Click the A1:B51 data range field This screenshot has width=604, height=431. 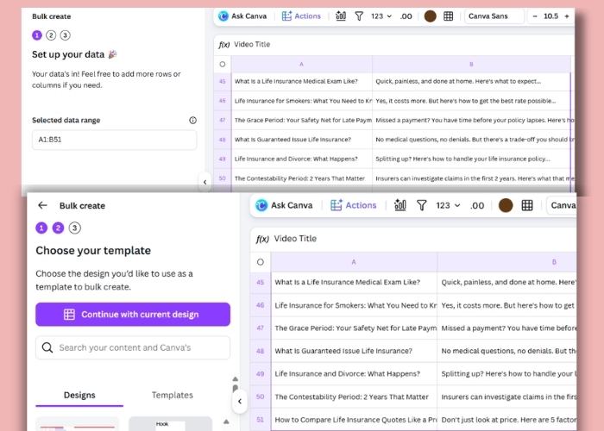pyautogui.click(x=115, y=140)
